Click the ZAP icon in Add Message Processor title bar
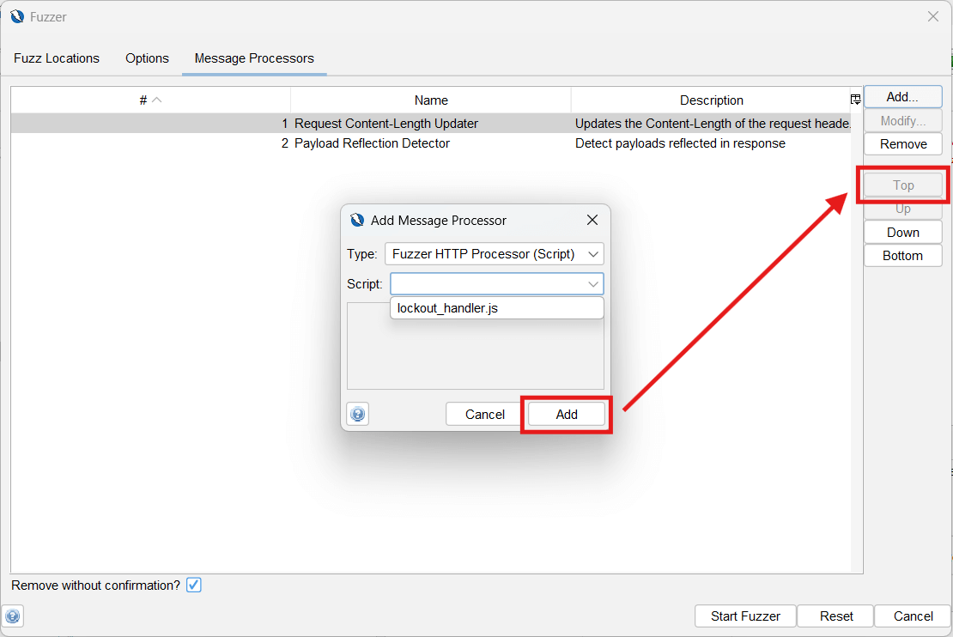This screenshot has width=953, height=637. tap(356, 220)
